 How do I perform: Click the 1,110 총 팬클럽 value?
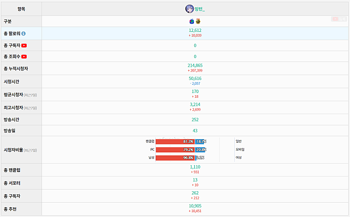click(195, 167)
